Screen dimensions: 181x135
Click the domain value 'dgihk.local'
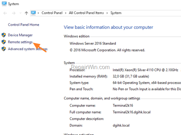coord(121,126)
